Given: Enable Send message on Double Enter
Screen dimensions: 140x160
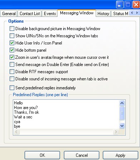Looking at the screenshot, I should coord(12,65).
